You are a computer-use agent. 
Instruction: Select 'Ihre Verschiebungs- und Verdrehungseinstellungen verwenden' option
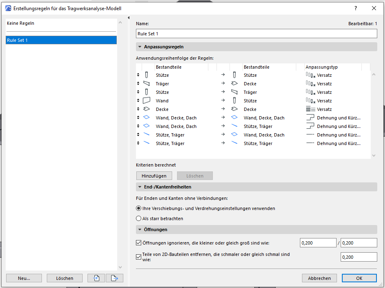coord(139,208)
